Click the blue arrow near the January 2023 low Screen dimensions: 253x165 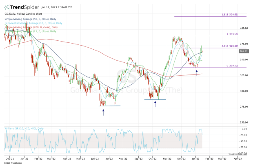(197, 72)
